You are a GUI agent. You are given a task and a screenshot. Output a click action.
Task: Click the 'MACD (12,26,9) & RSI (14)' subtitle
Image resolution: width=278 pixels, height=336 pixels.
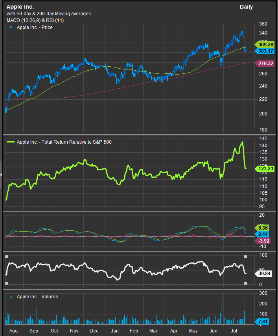[35, 20]
